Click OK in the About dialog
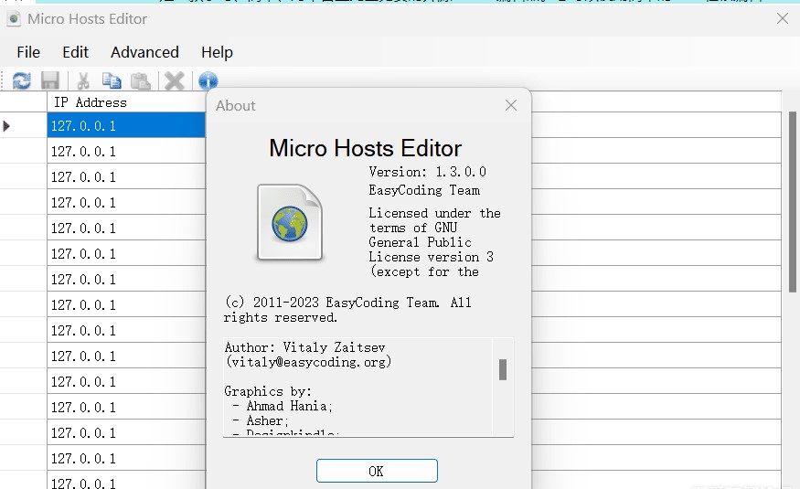The height and width of the screenshot is (489, 800). [377, 471]
